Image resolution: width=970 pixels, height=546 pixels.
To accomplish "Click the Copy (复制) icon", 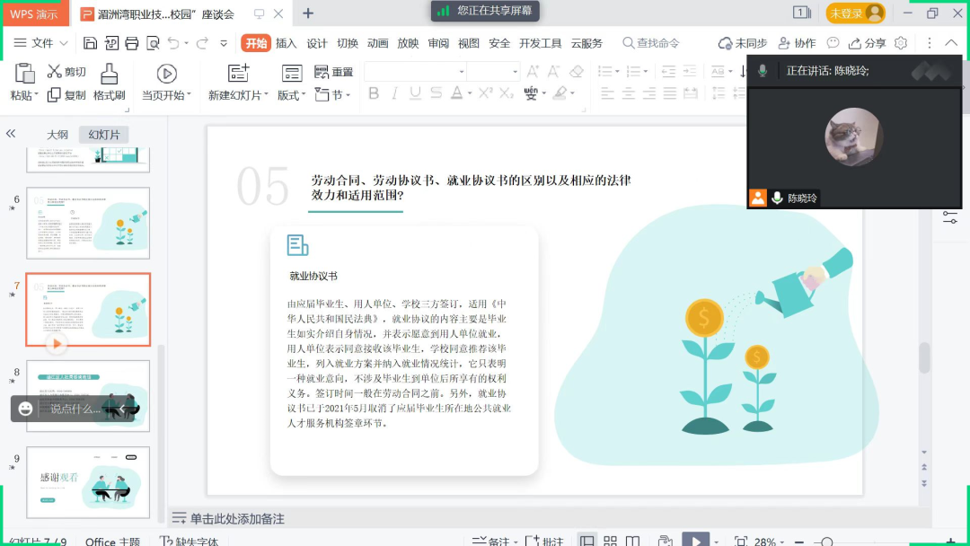I will pyautogui.click(x=54, y=94).
